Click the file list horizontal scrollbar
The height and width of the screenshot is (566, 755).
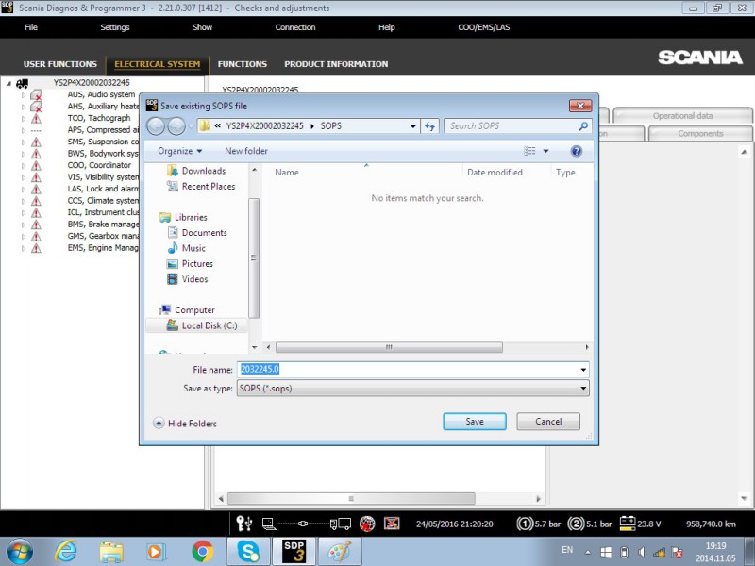coord(389,347)
